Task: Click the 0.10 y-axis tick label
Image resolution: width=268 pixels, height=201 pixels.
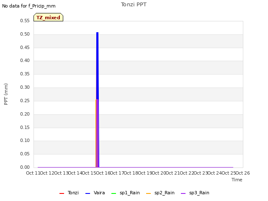Action: [x=25, y=141]
